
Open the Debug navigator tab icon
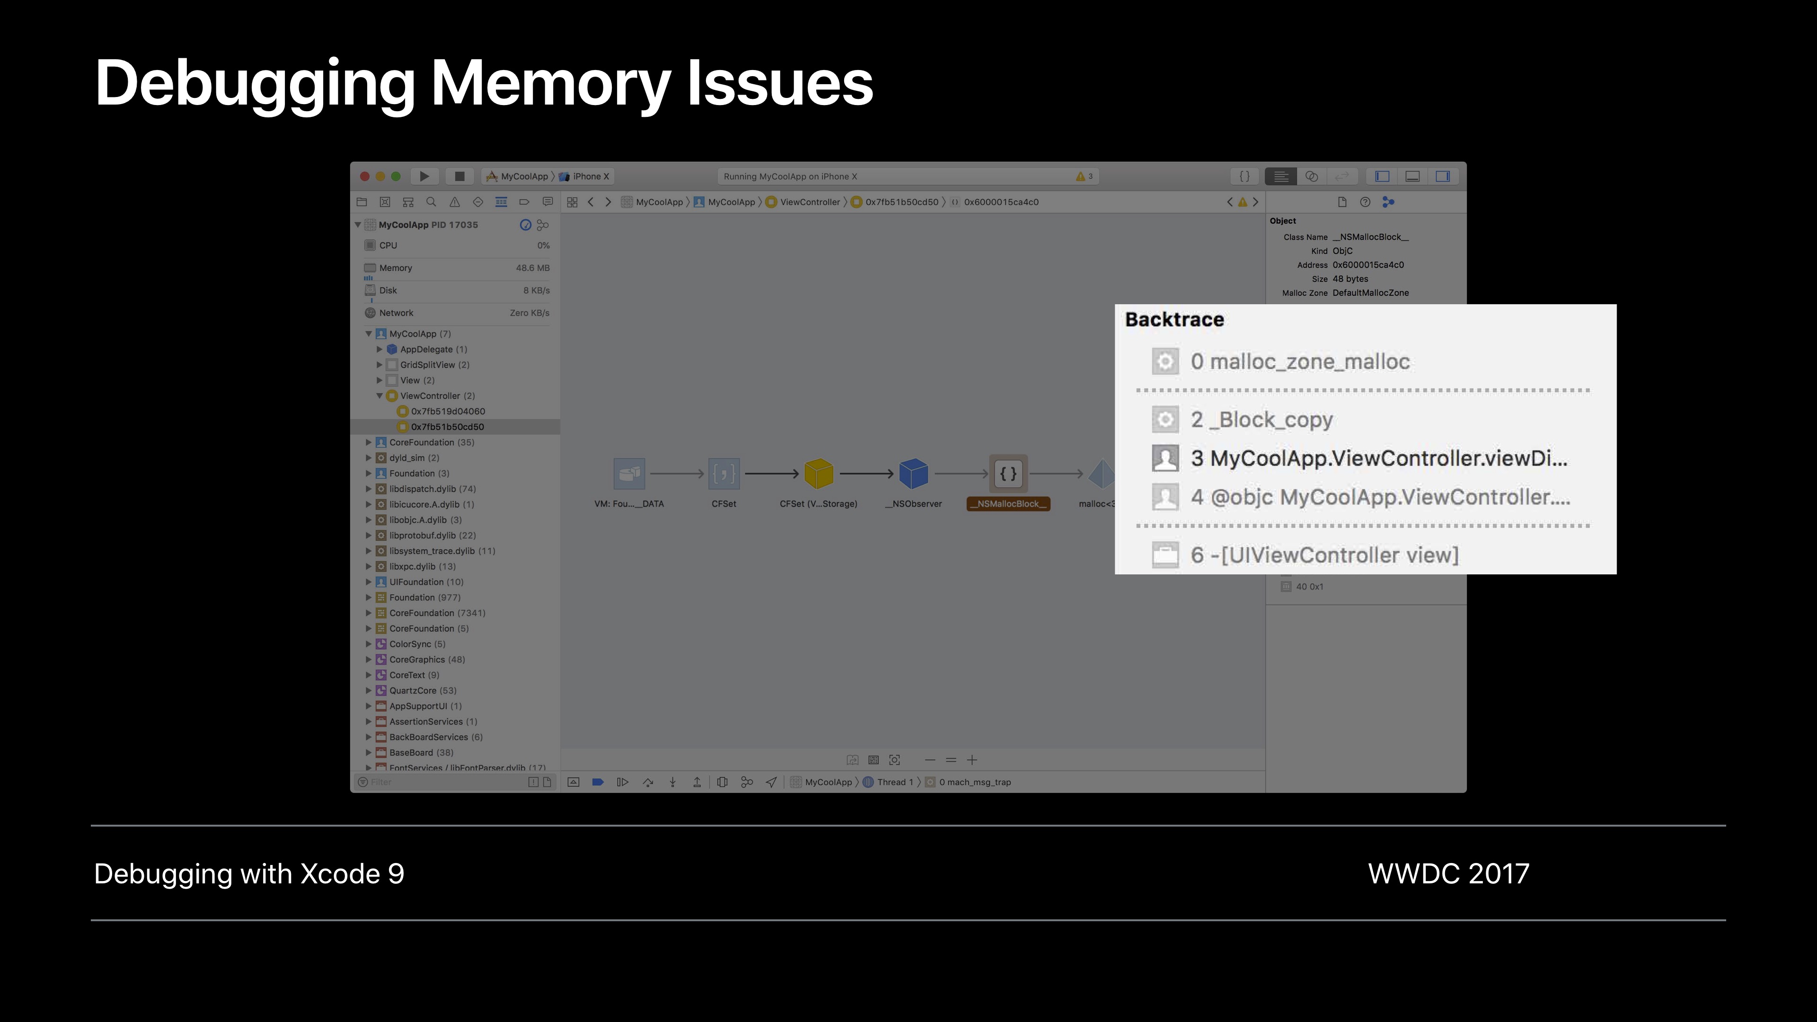[501, 203]
